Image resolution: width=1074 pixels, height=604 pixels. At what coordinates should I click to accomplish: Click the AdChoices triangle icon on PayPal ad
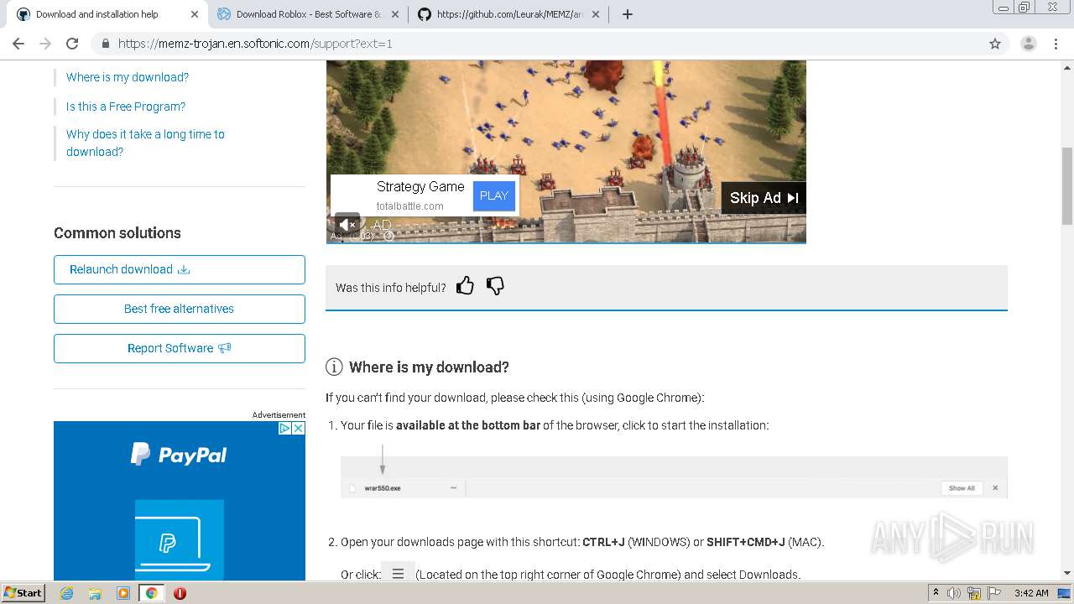click(x=284, y=428)
